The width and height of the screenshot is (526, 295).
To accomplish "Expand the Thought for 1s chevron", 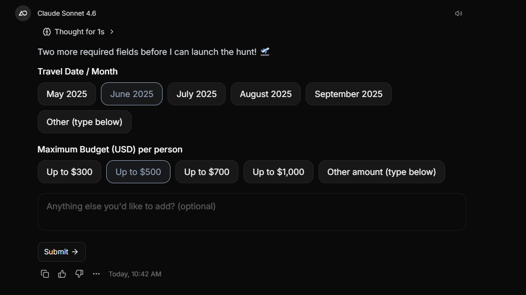I will (x=112, y=32).
